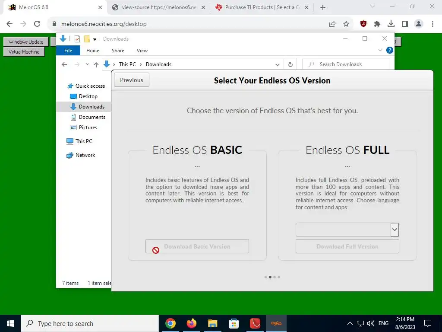Open the Home ribbon tab
Image resolution: width=442 pixels, height=332 pixels.
point(93,51)
